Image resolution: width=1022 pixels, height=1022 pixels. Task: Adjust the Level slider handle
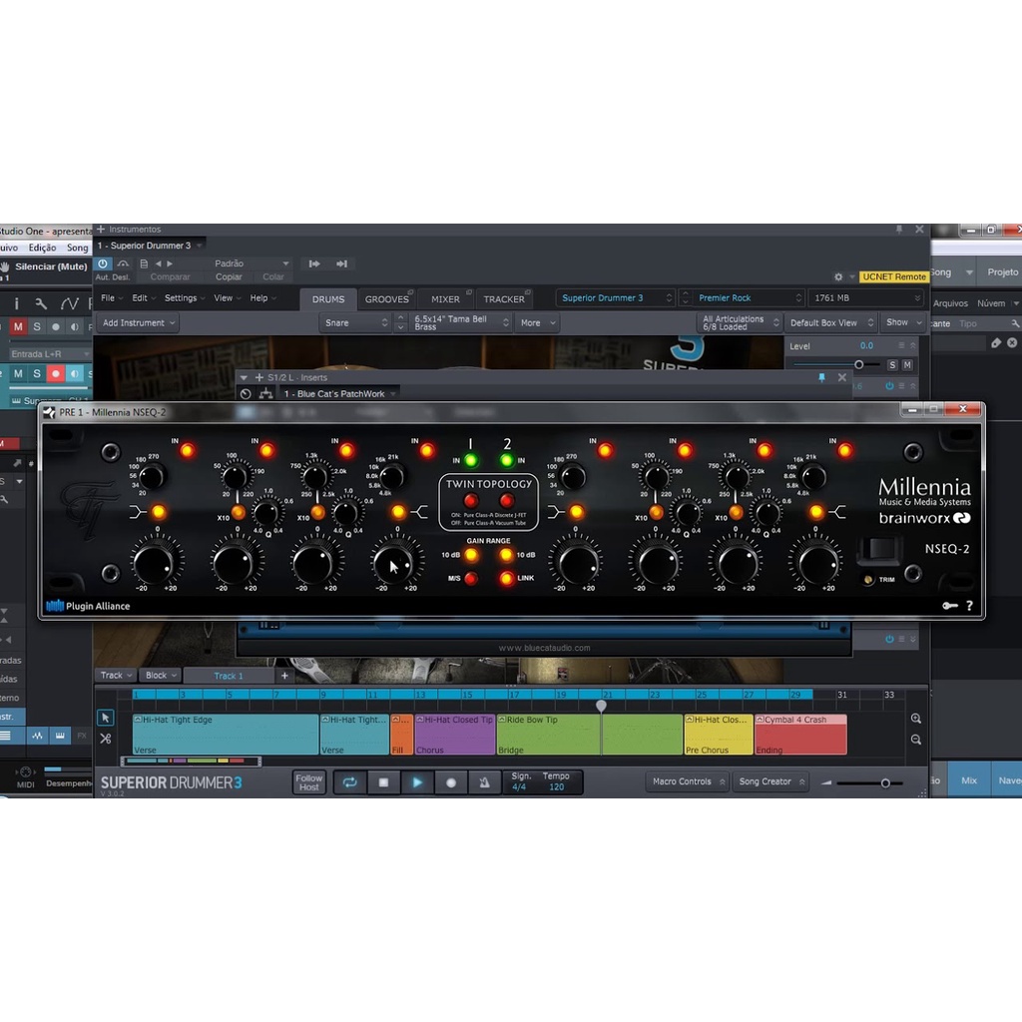[859, 365]
